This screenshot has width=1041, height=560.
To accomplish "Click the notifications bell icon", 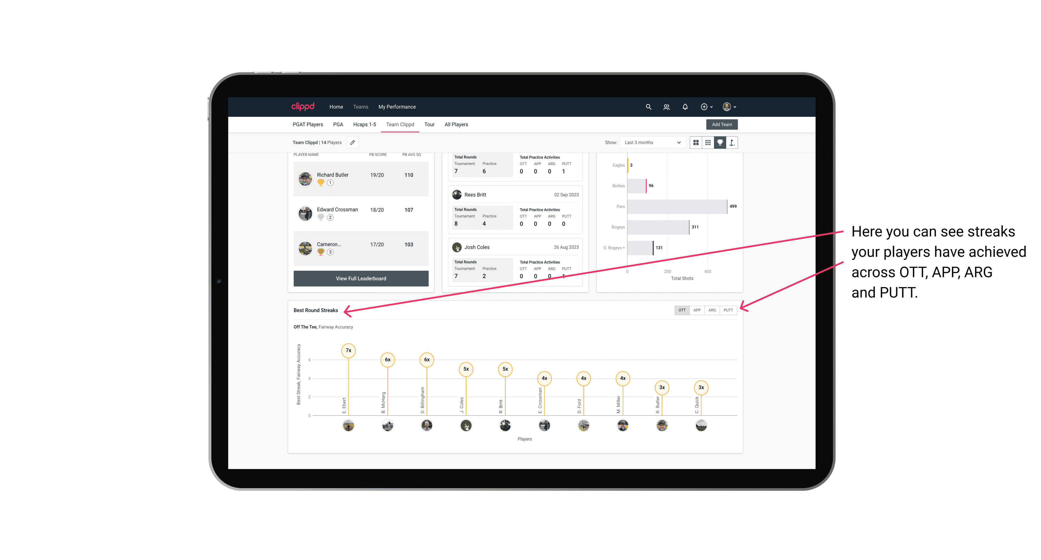I will click(685, 107).
